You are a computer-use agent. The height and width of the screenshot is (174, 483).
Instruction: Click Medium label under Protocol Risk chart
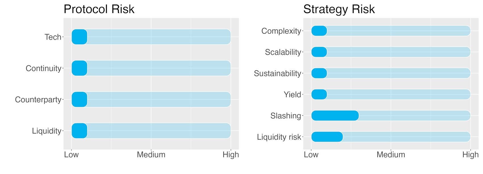pyautogui.click(x=151, y=155)
